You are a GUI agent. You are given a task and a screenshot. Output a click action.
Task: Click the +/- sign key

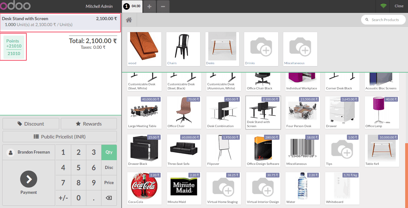[63, 198]
